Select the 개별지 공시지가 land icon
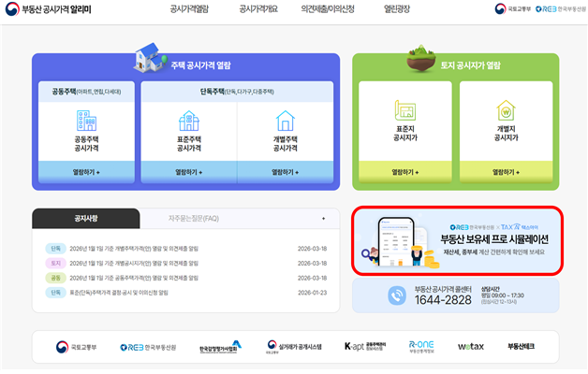The width and height of the screenshot is (588, 374). tap(506, 112)
